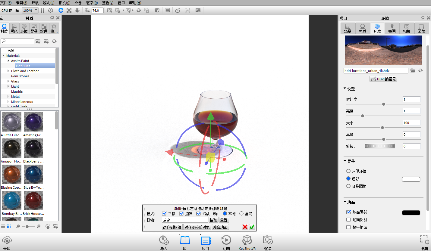Upload material to cloud icon
The image size is (431, 251).
48,226
